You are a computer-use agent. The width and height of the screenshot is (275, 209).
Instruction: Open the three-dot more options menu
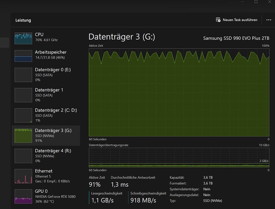[269, 20]
